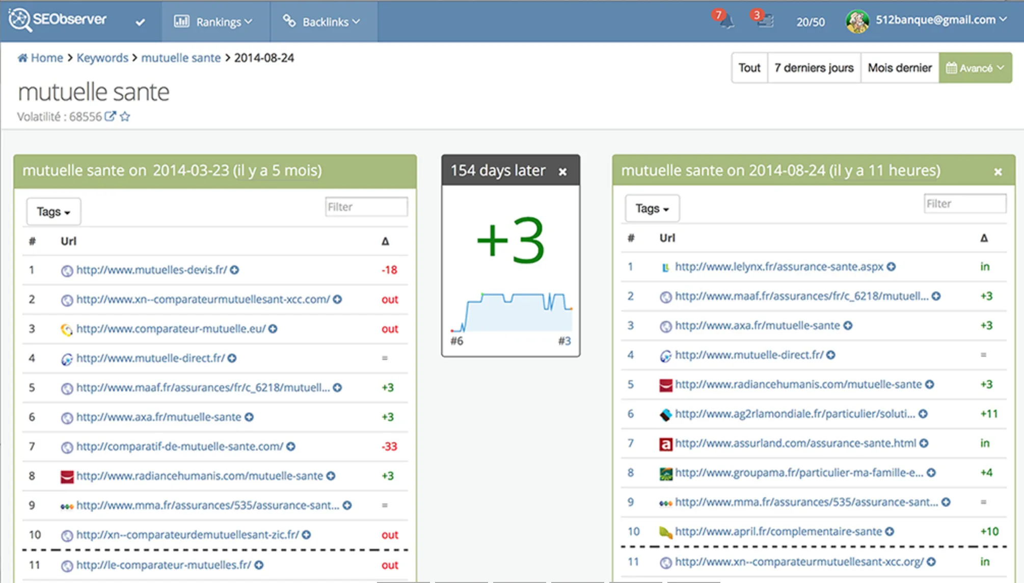Click the '+3' position change figure
1024x583 pixels.
(x=510, y=240)
